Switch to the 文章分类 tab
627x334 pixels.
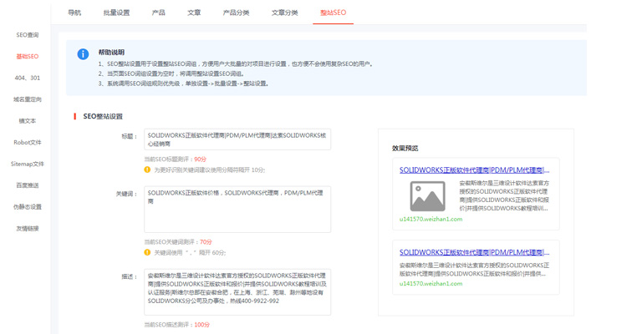pos(284,13)
